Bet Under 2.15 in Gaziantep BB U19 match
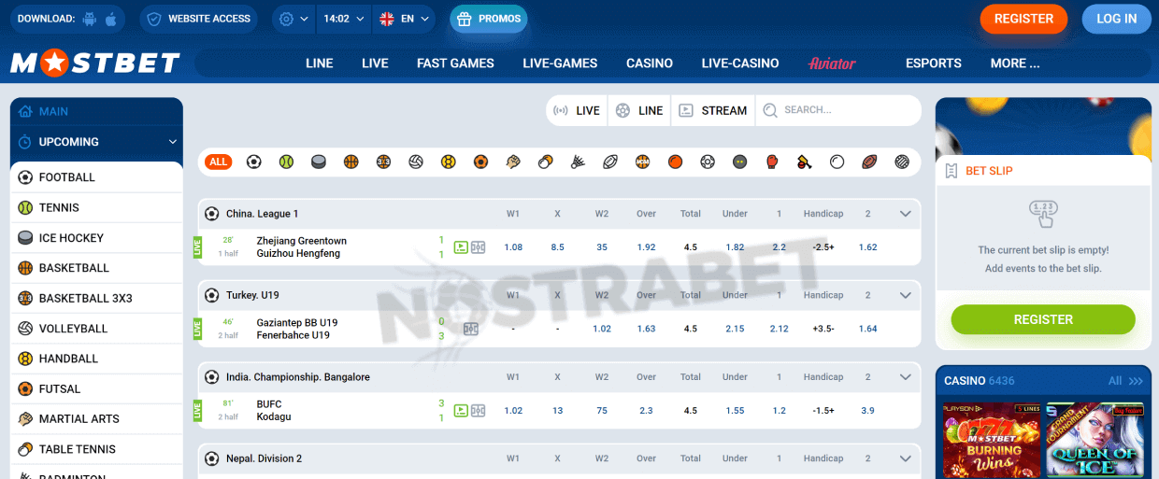1159x479 pixels. [735, 329]
